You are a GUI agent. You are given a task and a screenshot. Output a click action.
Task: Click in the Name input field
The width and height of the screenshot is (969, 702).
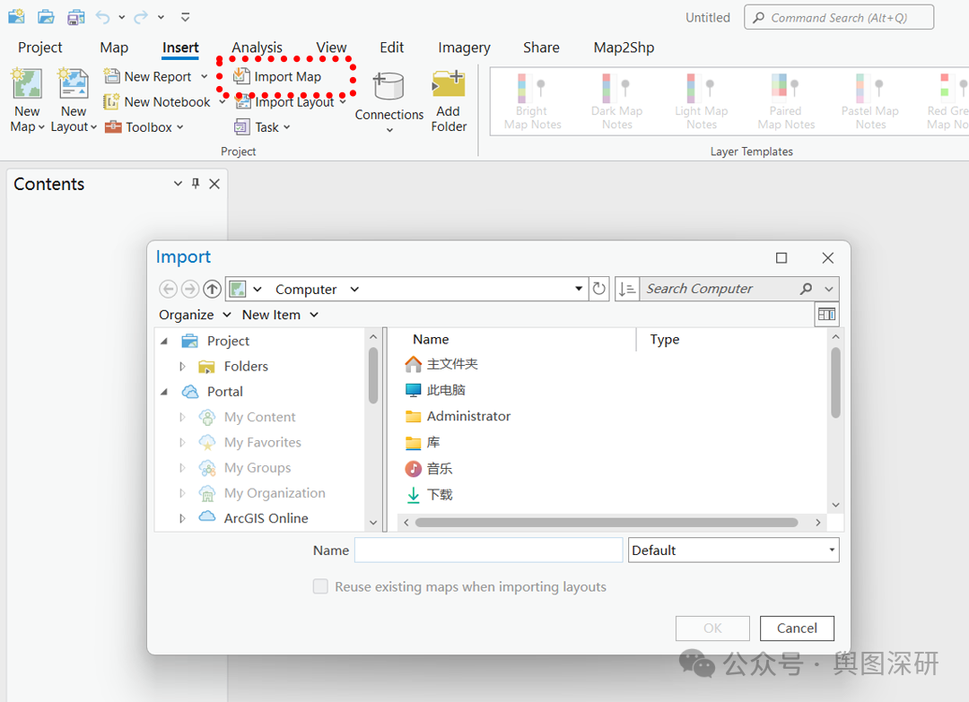pyautogui.click(x=488, y=550)
